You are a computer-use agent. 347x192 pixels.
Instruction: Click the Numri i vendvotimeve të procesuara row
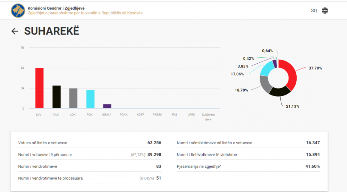90,178
